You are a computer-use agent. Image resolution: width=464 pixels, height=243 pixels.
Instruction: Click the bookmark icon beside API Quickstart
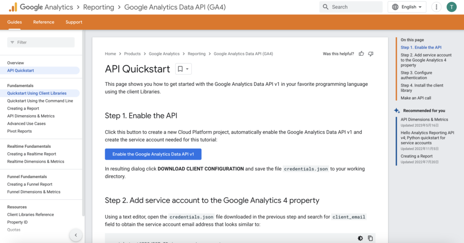[x=180, y=69]
